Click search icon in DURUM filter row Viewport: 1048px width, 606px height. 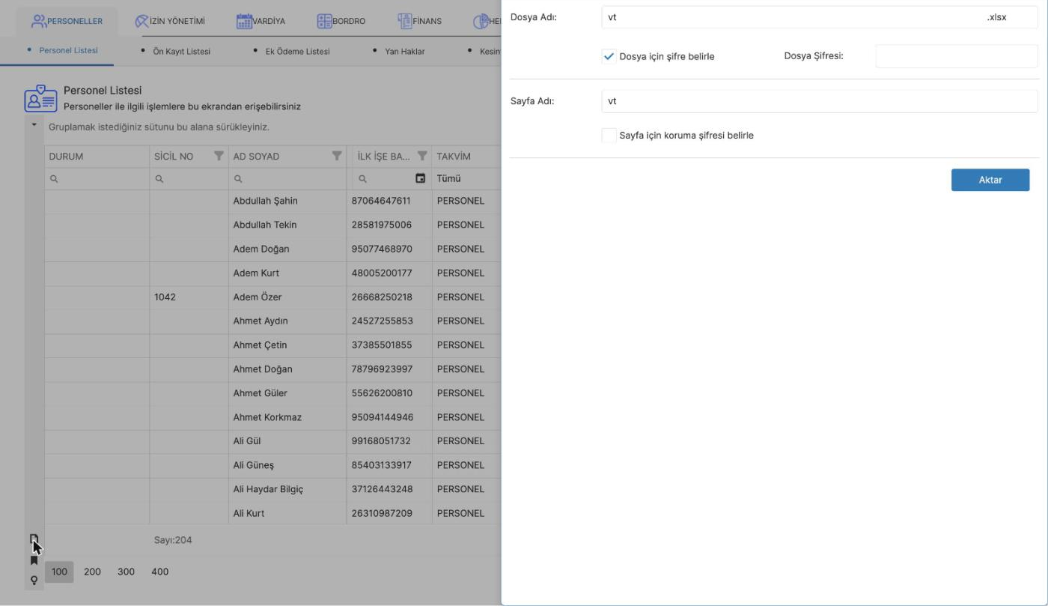point(54,179)
